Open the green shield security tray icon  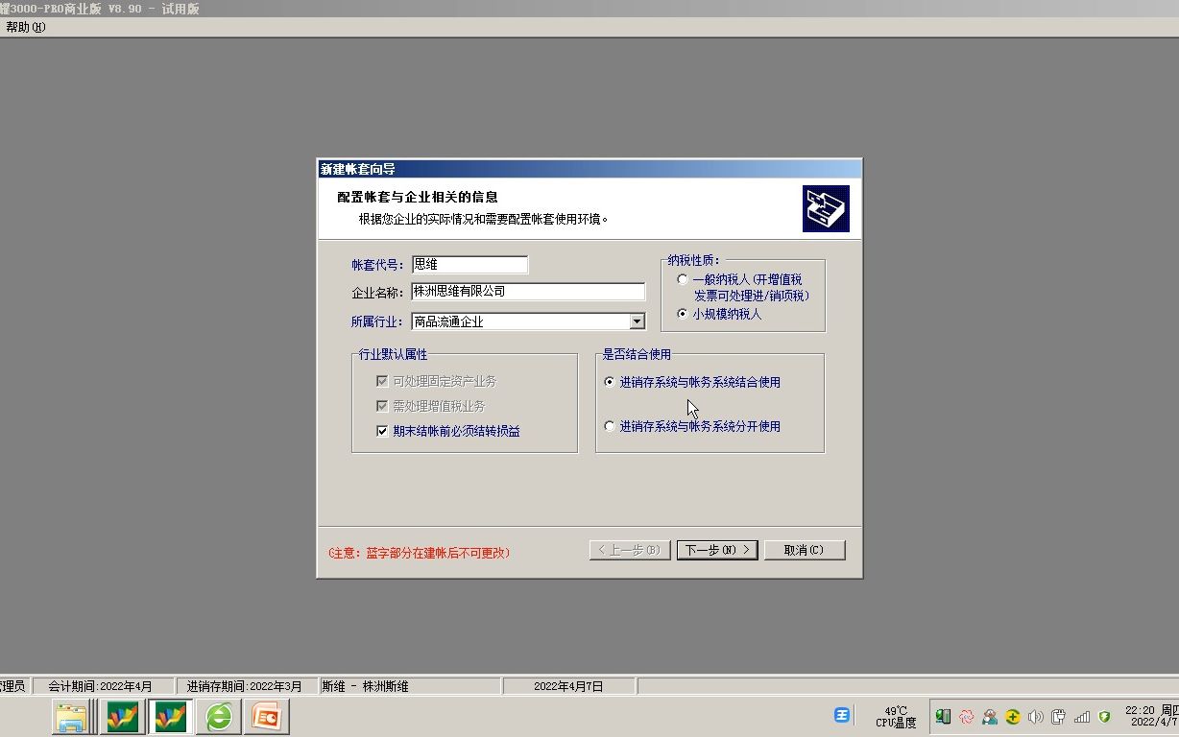(1106, 716)
